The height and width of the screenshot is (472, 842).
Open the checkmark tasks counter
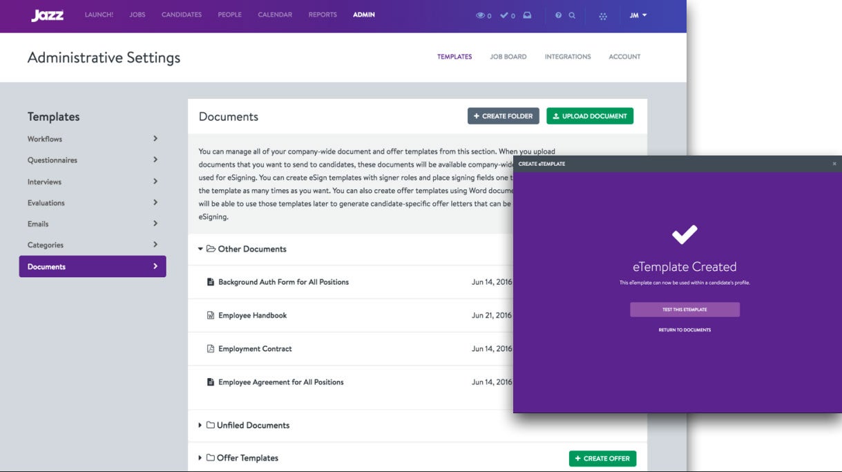[x=507, y=15]
